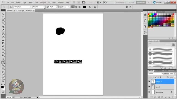This screenshot has width=177, height=99.
Task: Switch to Painting workspace
Action: [141, 2]
